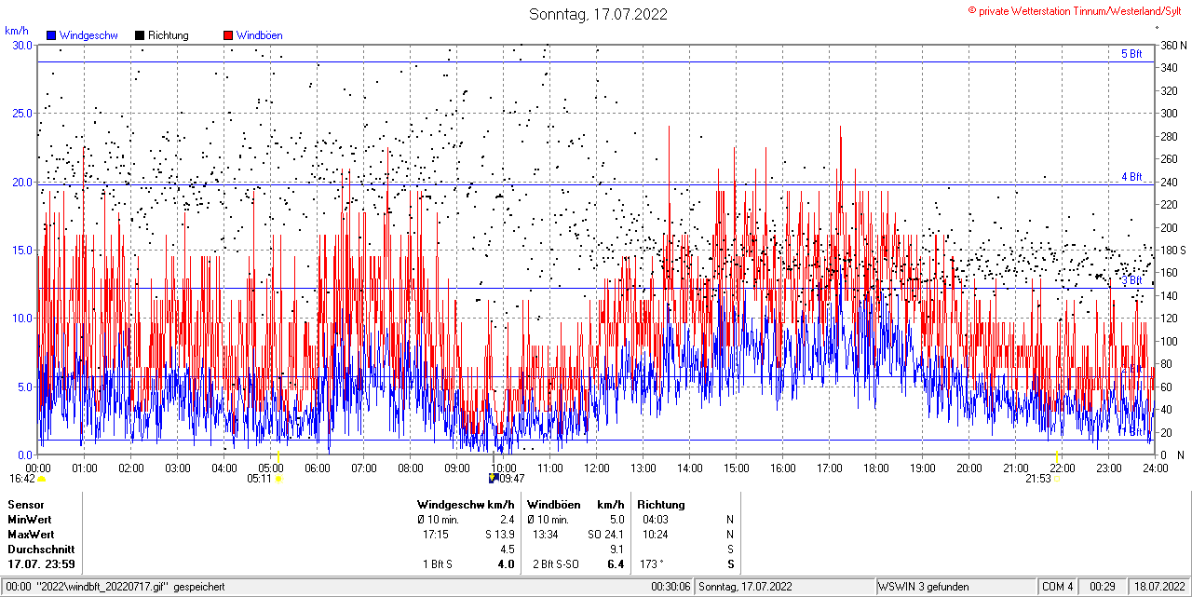Click the 360 N label on the right axis
Screen dimensions: 1192x597
coord(1172,45)
